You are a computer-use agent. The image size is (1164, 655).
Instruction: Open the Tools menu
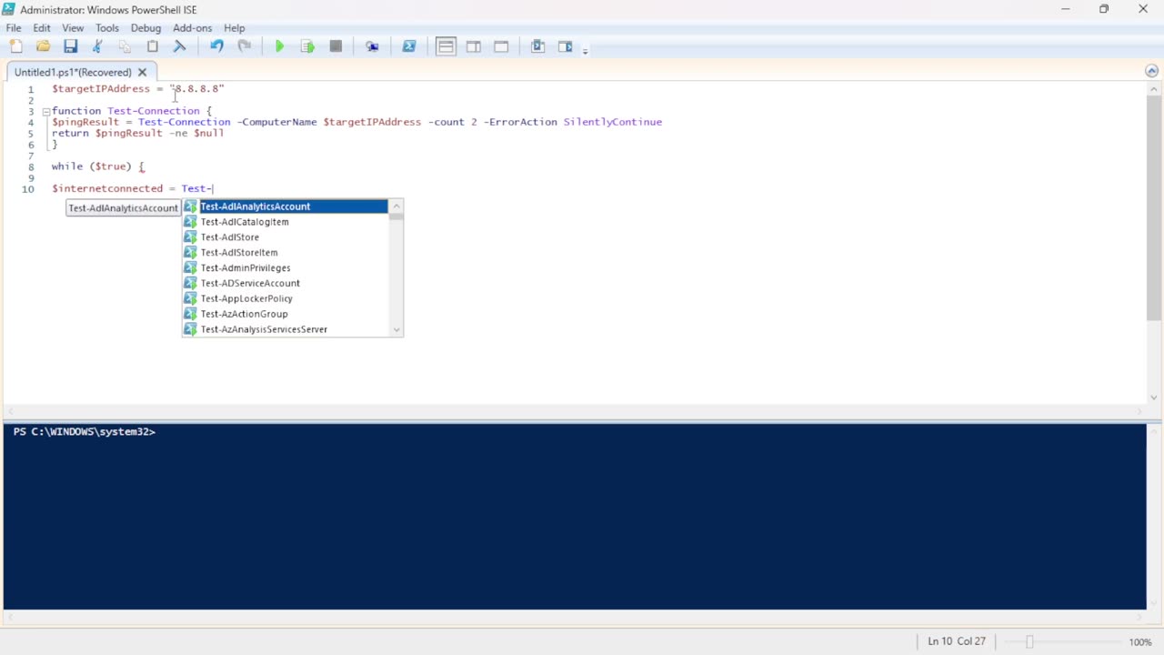[x=107, y=28]
